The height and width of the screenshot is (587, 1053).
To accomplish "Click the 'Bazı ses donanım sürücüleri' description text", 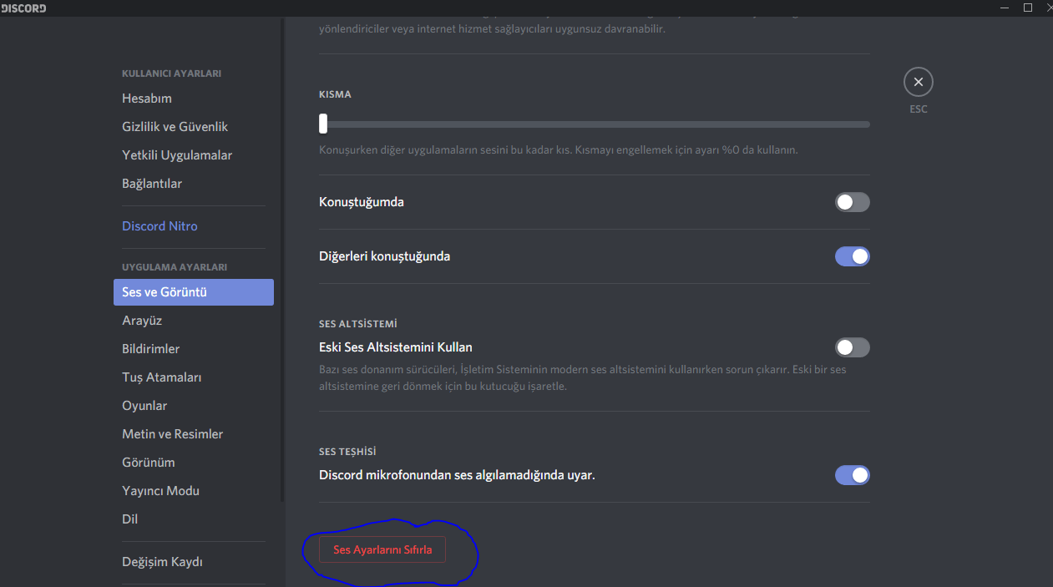I will pos(583,377).
